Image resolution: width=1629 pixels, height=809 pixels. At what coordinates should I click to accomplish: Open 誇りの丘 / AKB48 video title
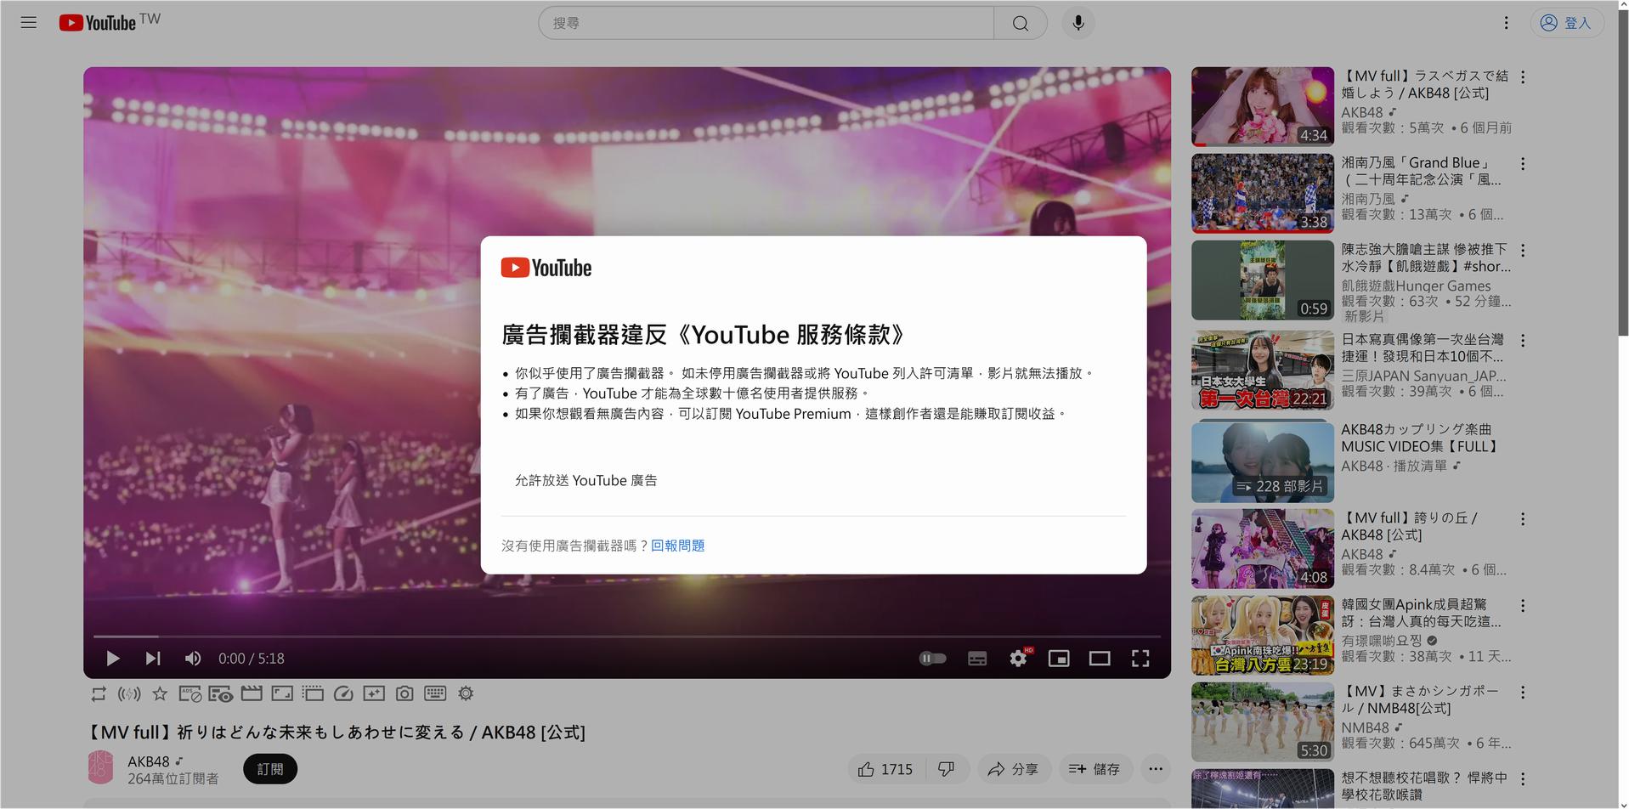point(1411,526)
